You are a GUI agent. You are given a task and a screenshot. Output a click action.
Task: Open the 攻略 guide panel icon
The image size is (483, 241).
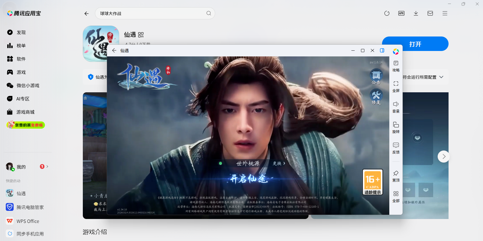(x=396, y=66)
